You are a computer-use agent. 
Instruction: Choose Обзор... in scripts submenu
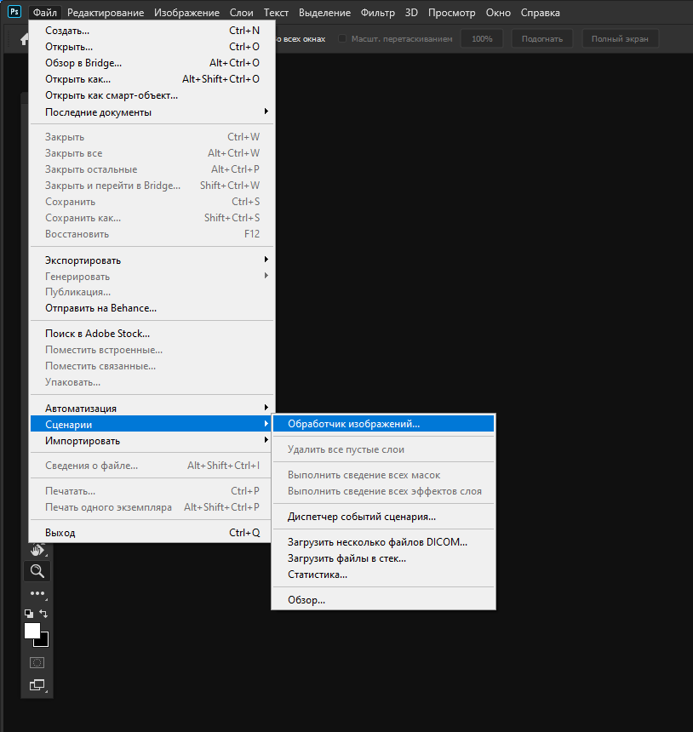[383, 600]
